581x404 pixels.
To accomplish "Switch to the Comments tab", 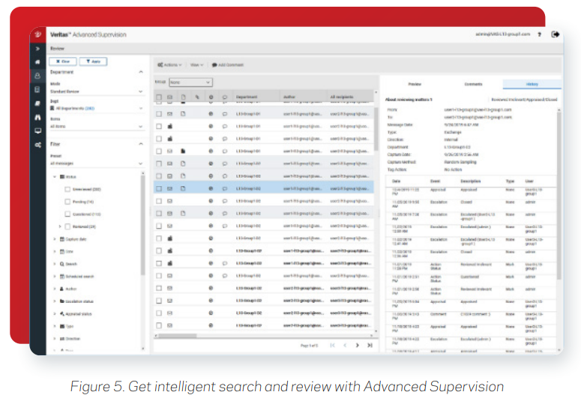I will tap(473, 85).
